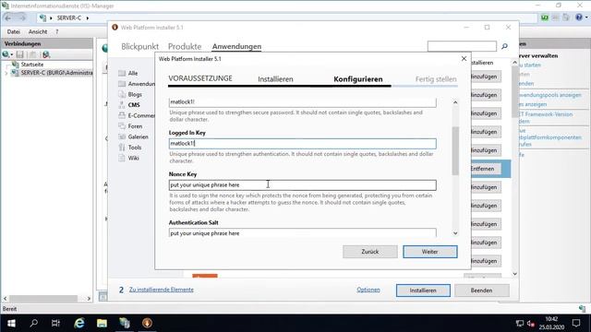Close the Web Platform Installer configuration dialog

point(464,59)
